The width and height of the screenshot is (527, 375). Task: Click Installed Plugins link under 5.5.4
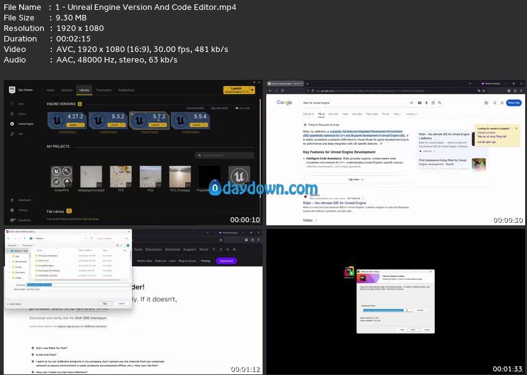point(191,132)
